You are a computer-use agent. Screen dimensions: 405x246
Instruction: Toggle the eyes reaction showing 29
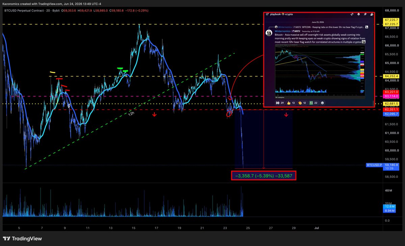[280, 103]
